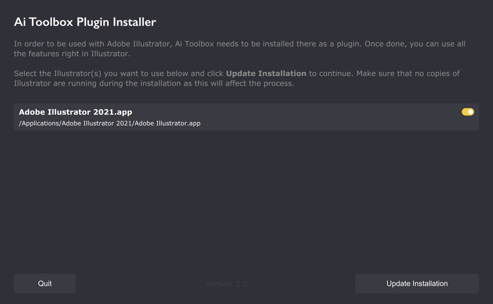Click the Version 2.0 label
Screen dimensions: 493x304
point(226,283)
